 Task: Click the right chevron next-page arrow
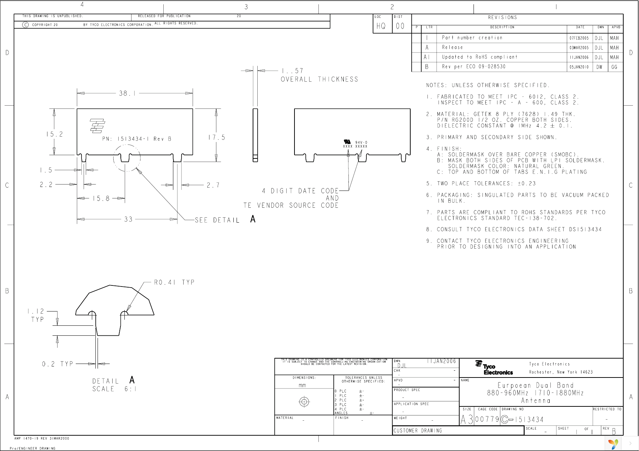click(630, 444)
